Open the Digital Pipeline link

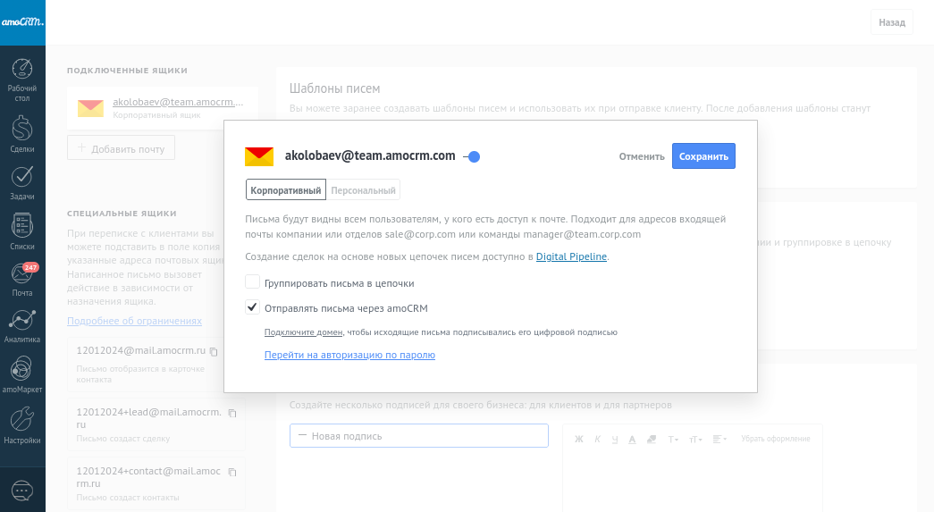click(x=571, y=257)
